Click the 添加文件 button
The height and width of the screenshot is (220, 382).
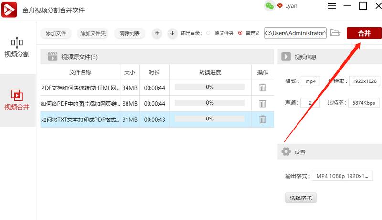tap(56, 33)
